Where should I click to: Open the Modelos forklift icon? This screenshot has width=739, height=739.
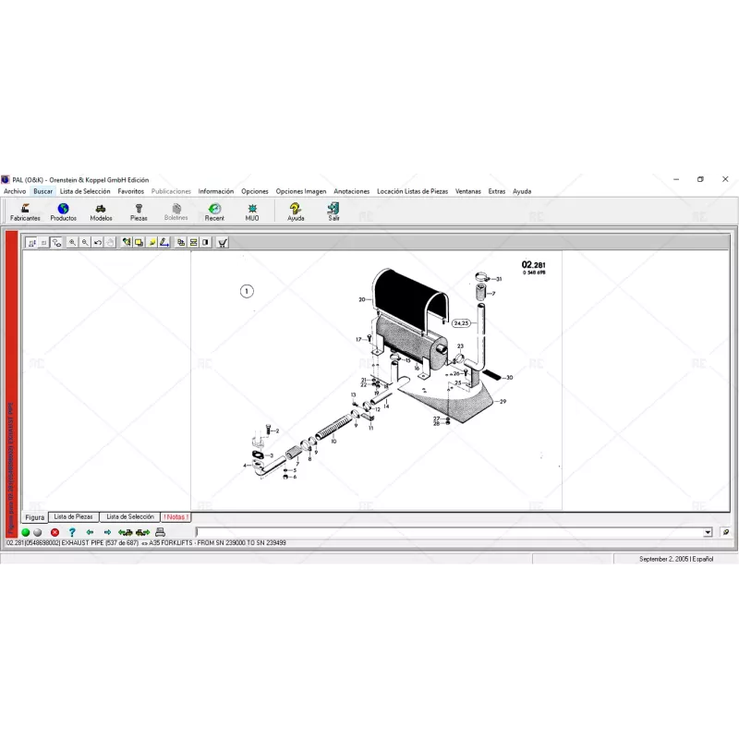(101, 212)
